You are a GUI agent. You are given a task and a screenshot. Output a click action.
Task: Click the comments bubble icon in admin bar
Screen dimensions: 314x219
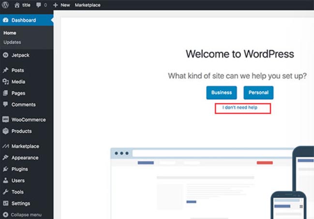click(39, 5)
